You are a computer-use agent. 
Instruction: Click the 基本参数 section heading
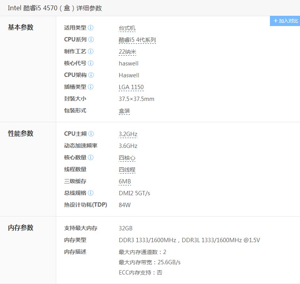(21, 27)
